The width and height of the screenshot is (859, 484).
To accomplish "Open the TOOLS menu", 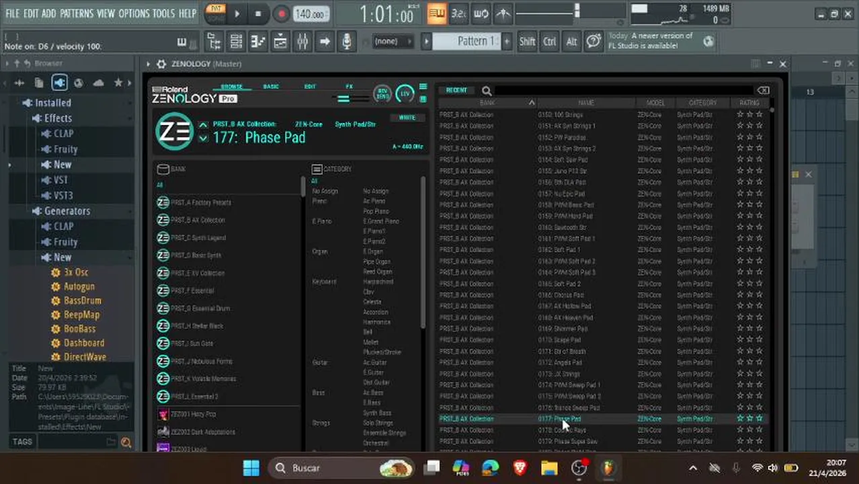I will pyautogui.click(x=163, y=13).
